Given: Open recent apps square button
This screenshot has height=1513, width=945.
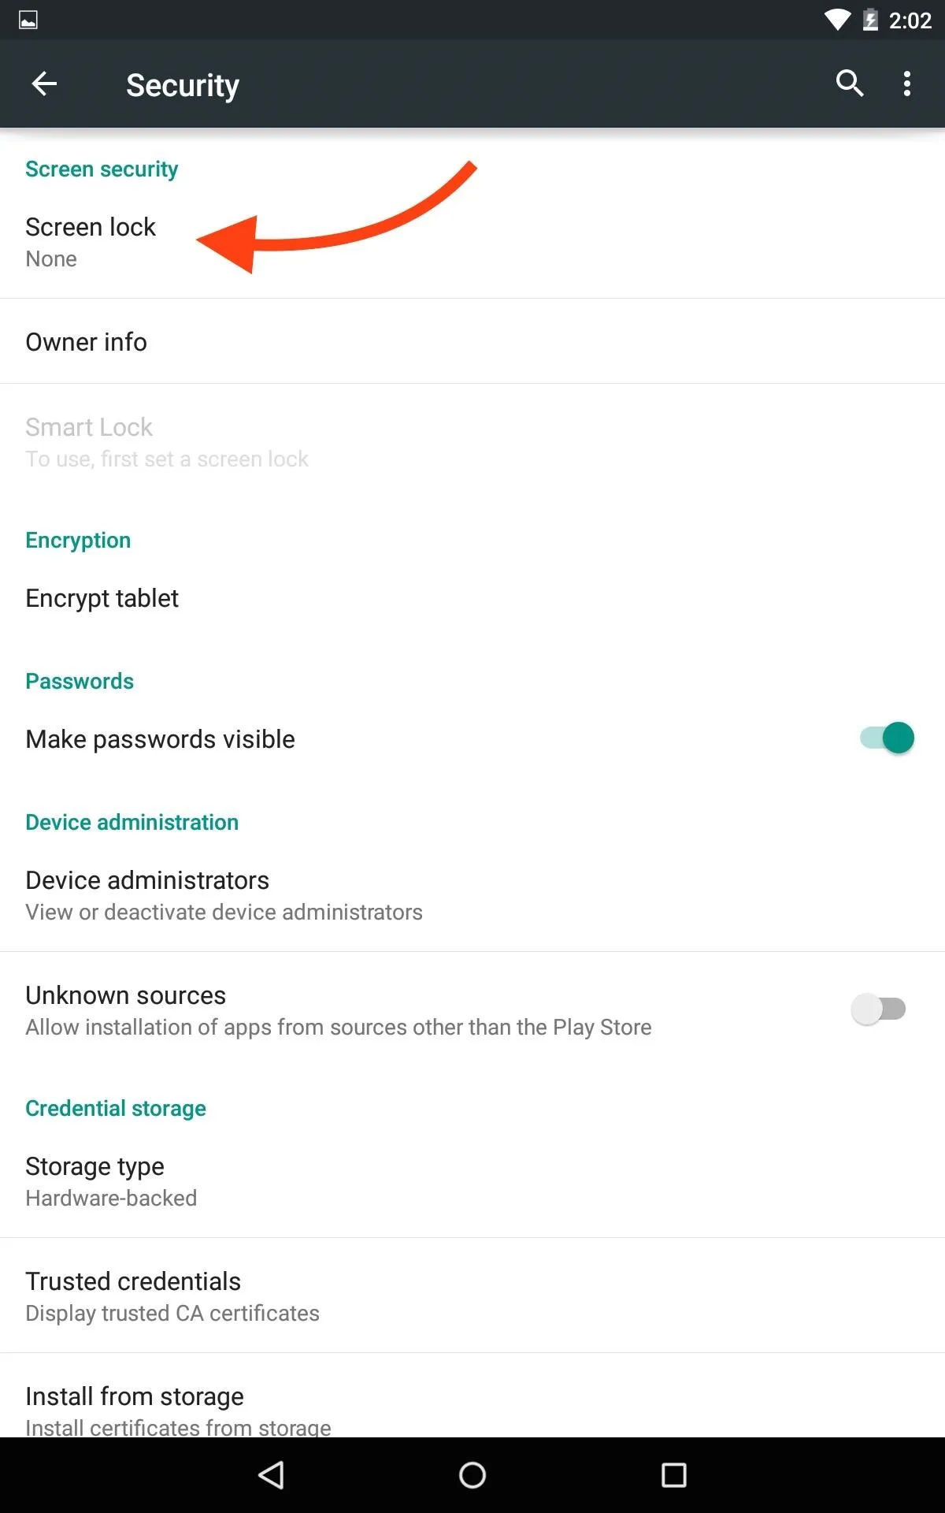Looking at the screenshot, I should pyautogui.click(x=674, y=1475).
